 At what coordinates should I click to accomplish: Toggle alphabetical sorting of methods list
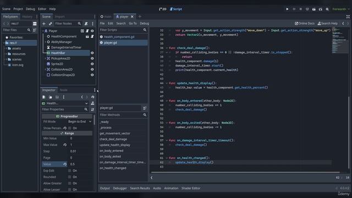tap(145, 108)
